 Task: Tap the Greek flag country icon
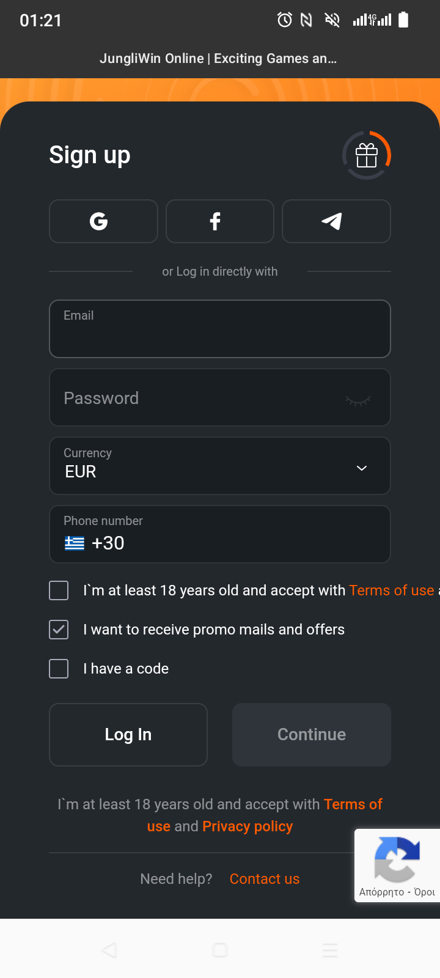point(75,543)
